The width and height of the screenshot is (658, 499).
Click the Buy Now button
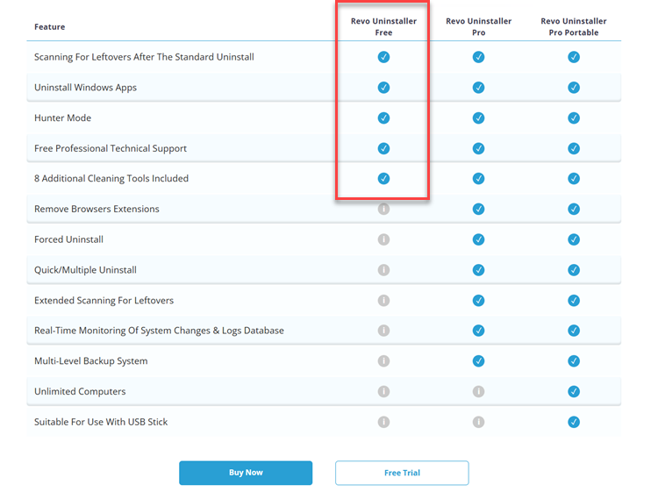pyautogui.click(x=246, y=473)
